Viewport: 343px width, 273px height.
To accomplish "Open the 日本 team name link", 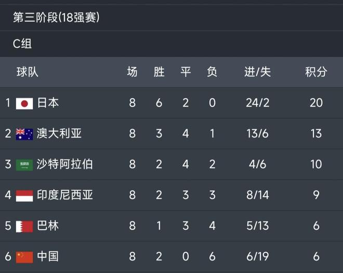I will tap(48, 103).
